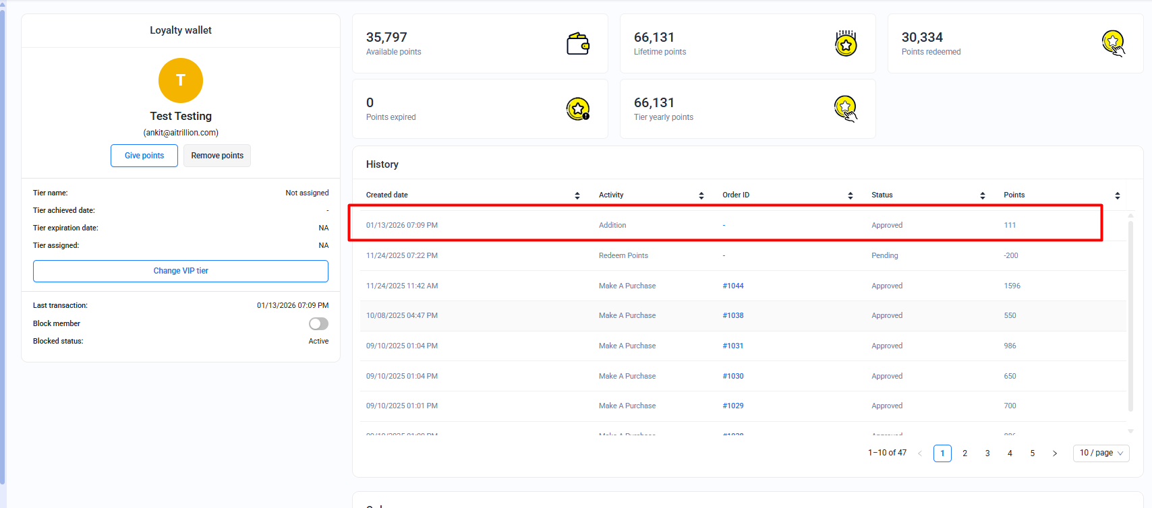Image resolution: width=1152 pixels, height=508 pixels.
Task: Go to page 2 of history
Action: pos(964,453)
